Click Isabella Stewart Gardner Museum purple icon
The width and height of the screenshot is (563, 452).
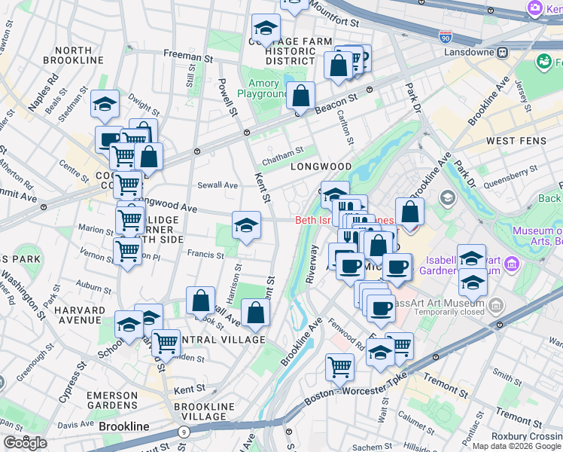pyautogui.click(x=512, y=265)
